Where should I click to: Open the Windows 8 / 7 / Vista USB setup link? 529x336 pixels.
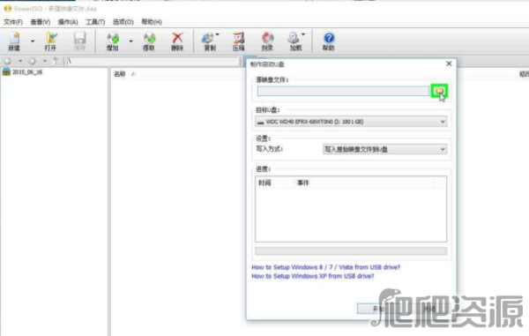coord(325,267)
